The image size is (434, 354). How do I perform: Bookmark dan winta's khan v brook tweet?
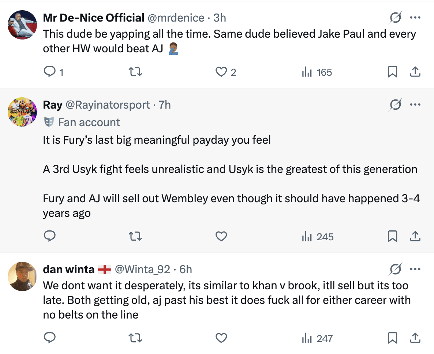point(392,338)
